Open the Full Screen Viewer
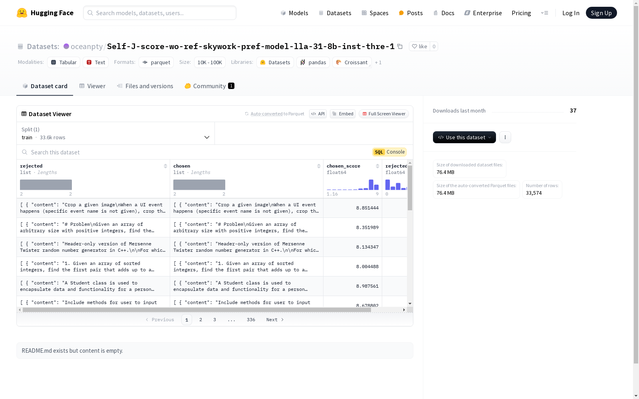This screenshot has width=639, height=399. (384, 114)
